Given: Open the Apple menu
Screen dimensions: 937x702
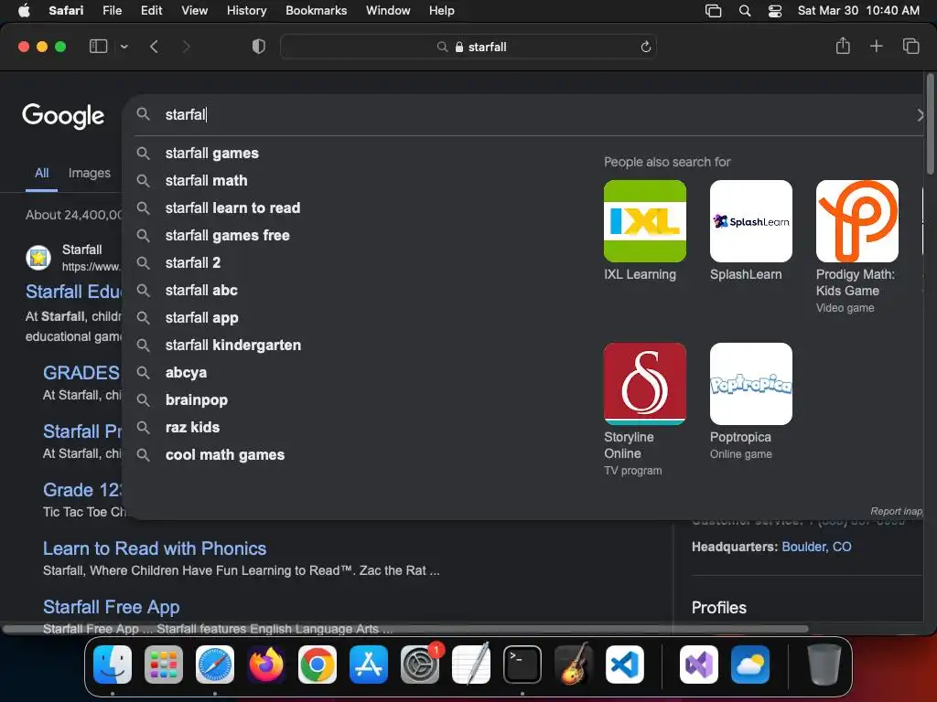Looking at the screenshot, I should [24, 11].
